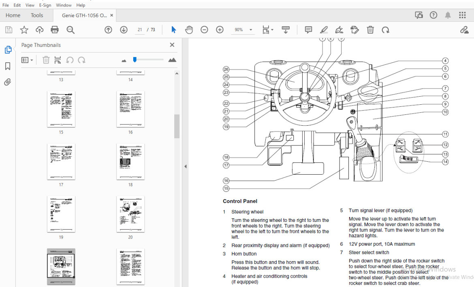This screenshot has height=287, width=474.
Task: Delete with the toolbar trash icon
Action: coord(370,30)
